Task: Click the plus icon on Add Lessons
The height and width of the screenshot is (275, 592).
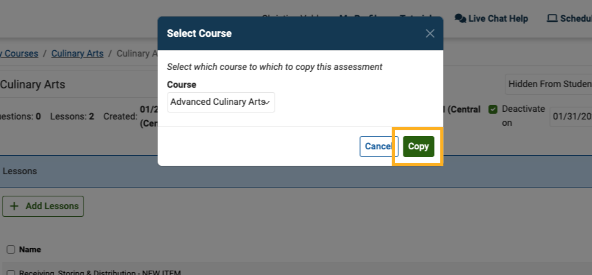Action: click(x=14, y=206)
